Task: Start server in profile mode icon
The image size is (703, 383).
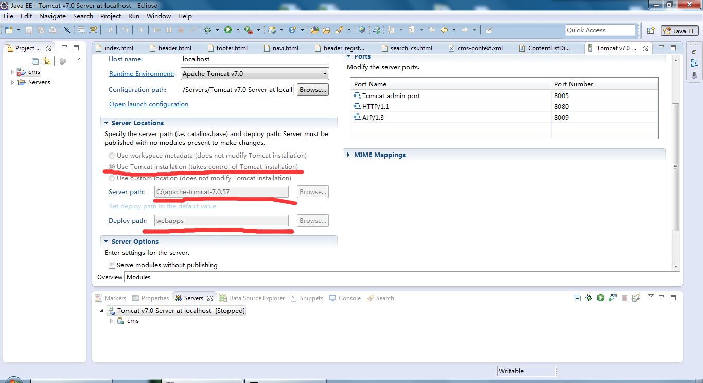Action: click(612, 298)
